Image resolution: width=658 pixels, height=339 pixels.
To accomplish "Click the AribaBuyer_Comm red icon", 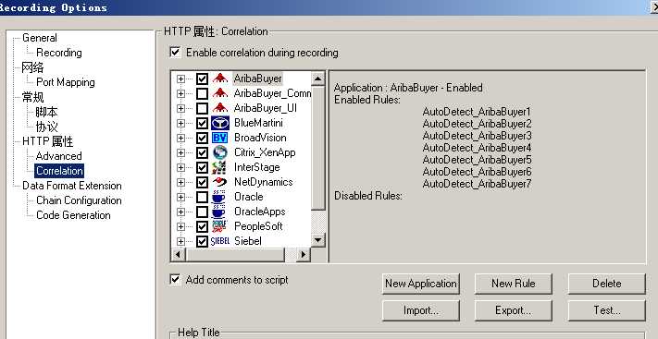I will click(220, 93).
